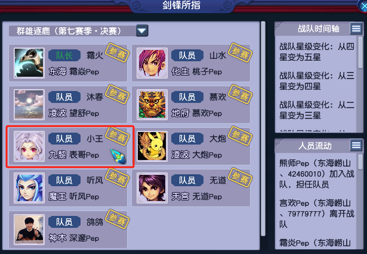This screenshot has height=254, width=367.
Task: Open the 群雄逐鹿 season dropdown arrow
Action: click(142, 30)
